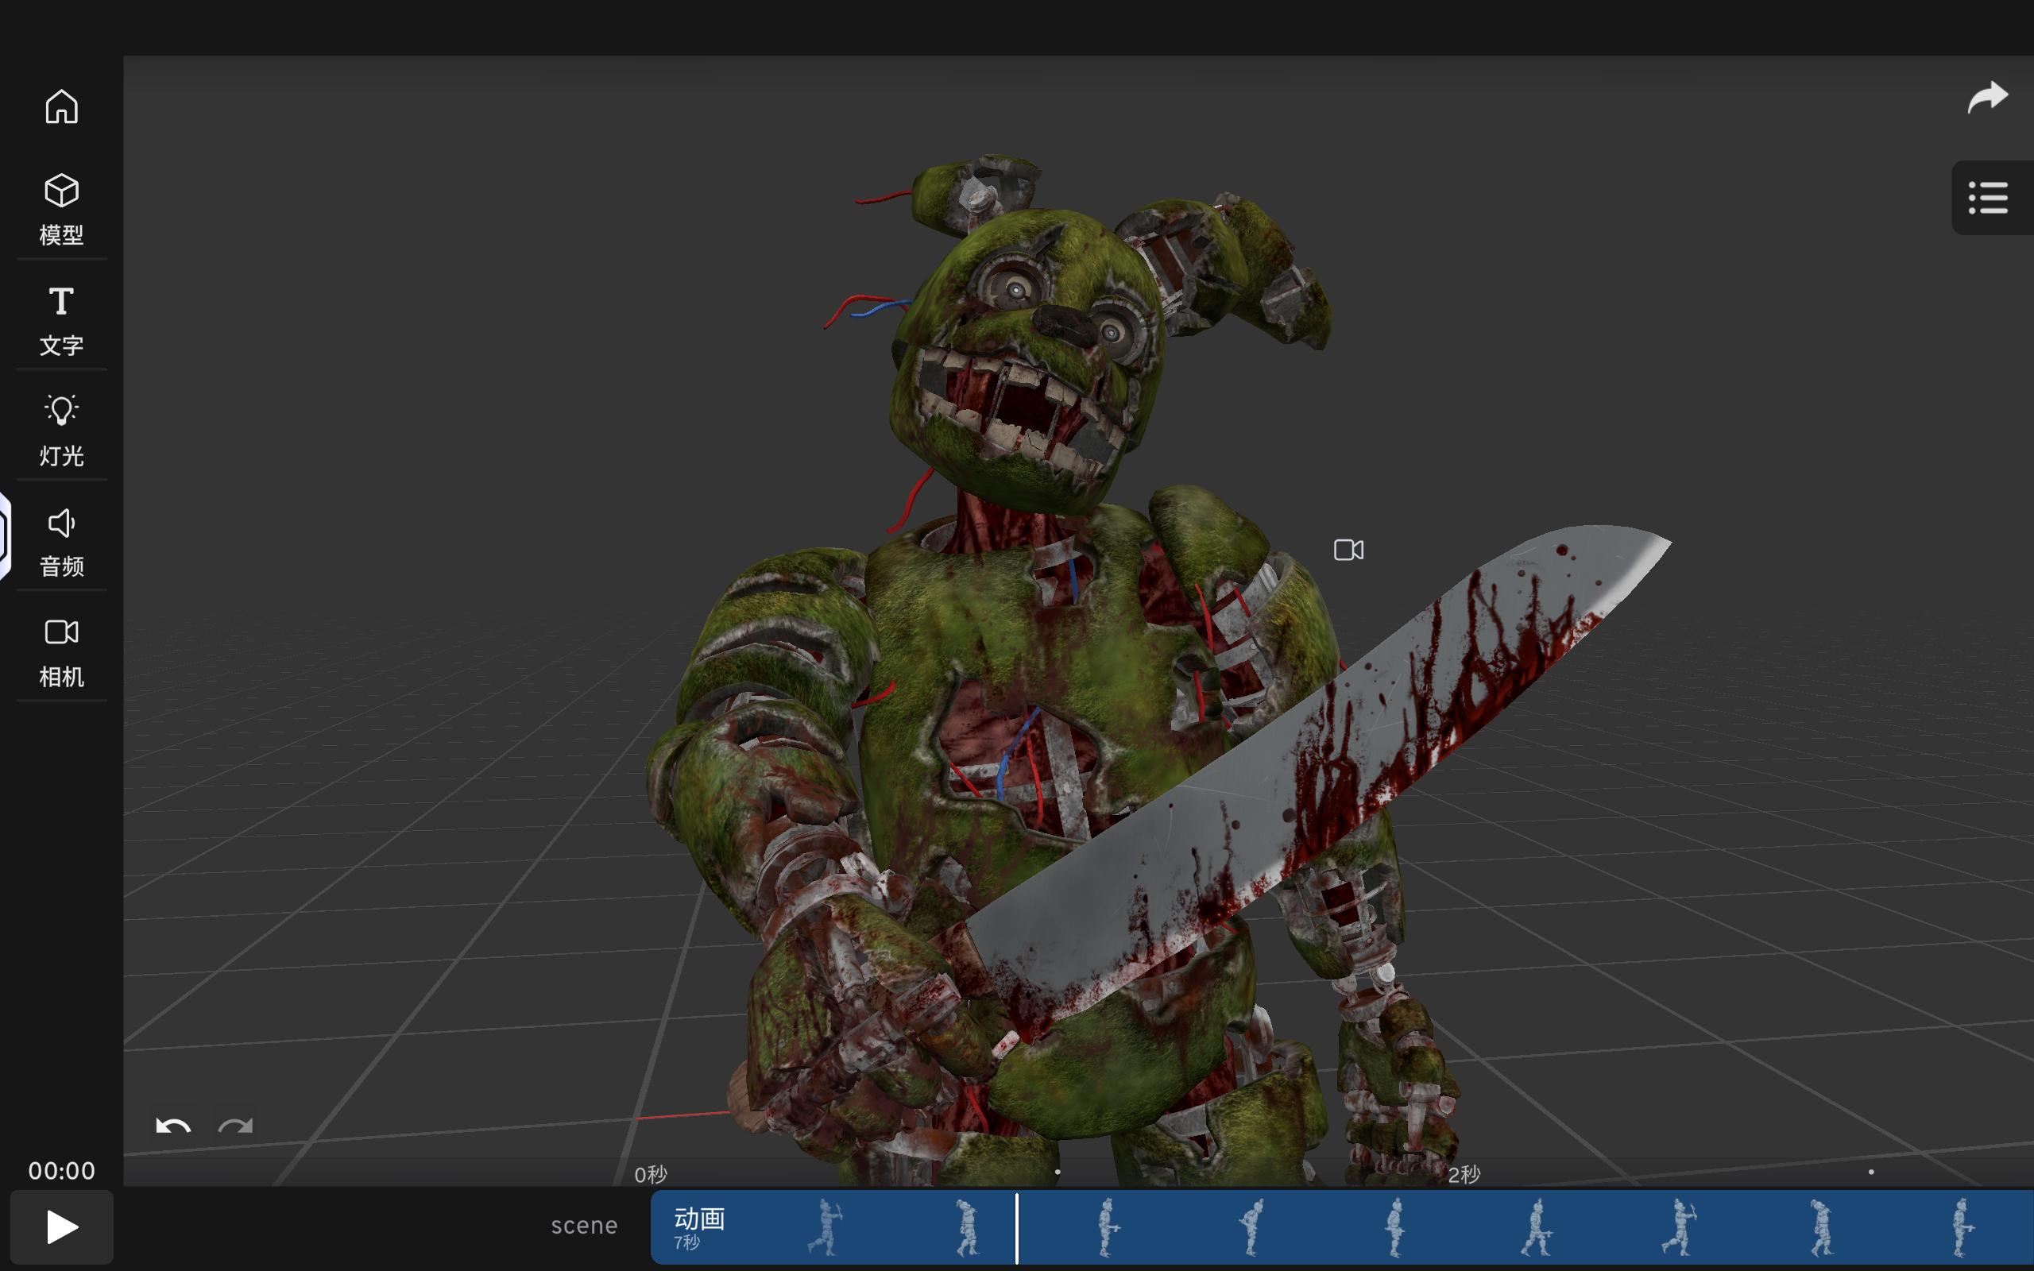The height and width of the screenshot is (1271, 2034).
Task: Click the share/export arrow icon
Action: click(x=1988, y=98)
